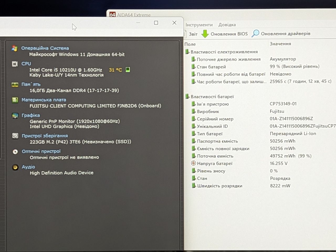
Task: Select the Властивості електроживлення group row
Action: coord(221,52)
